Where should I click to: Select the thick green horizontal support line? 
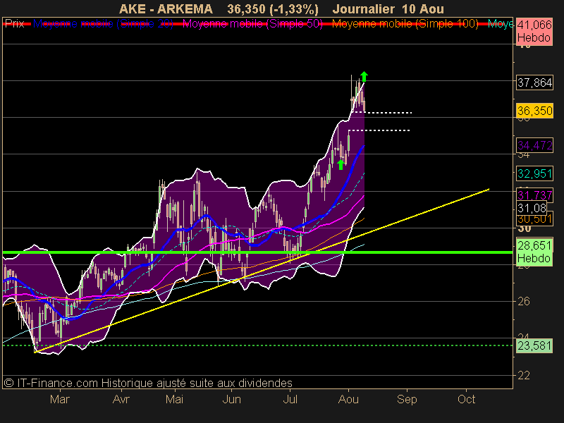pos(257,252)
